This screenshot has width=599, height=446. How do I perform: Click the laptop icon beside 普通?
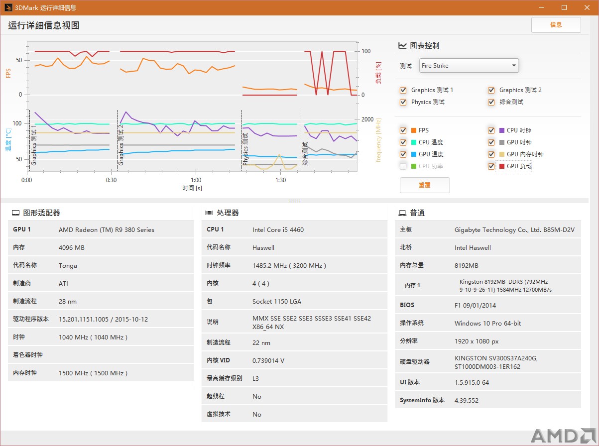(402, 213)
